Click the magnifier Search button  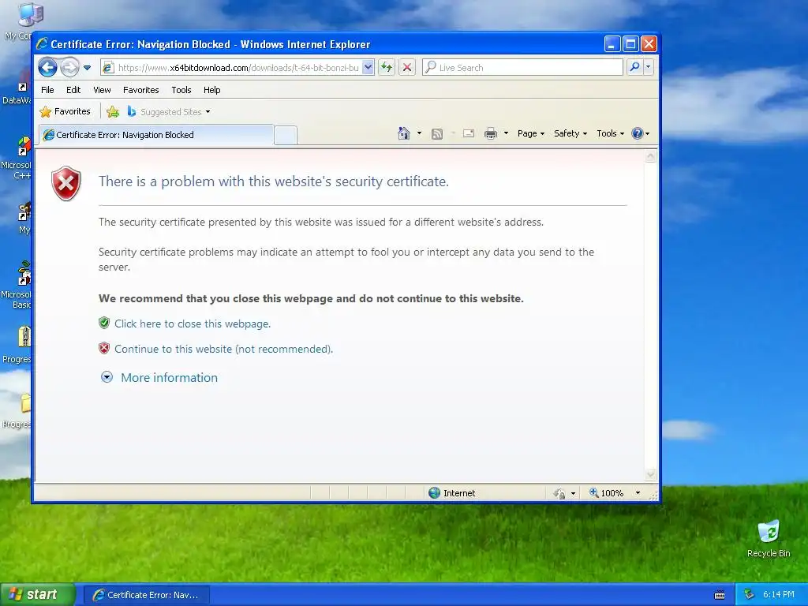pyautogui.click(x=635, y=68)
